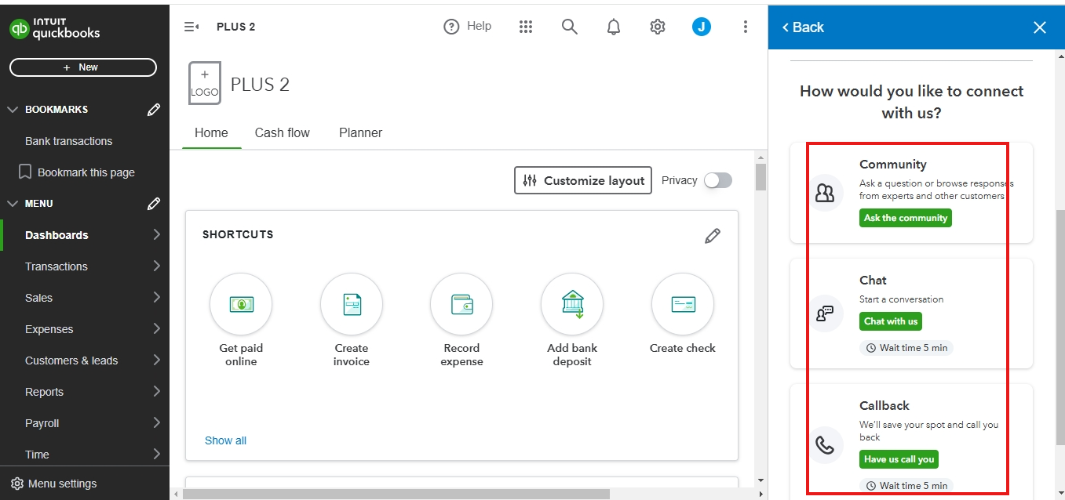
Task: Open Expenses in sidebar
Action: 49,329
